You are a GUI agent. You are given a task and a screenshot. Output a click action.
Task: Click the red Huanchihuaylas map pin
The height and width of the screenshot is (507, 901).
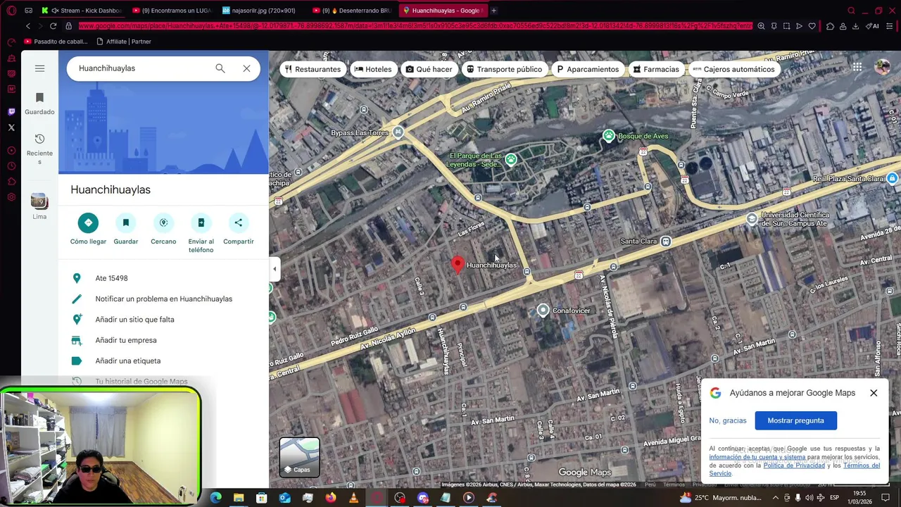click(458, 265)
